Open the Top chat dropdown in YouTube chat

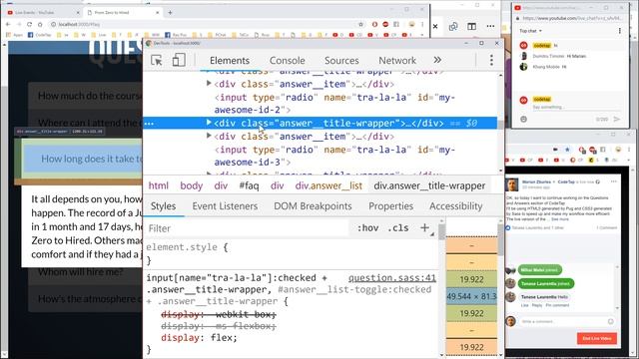click(530, 31)
